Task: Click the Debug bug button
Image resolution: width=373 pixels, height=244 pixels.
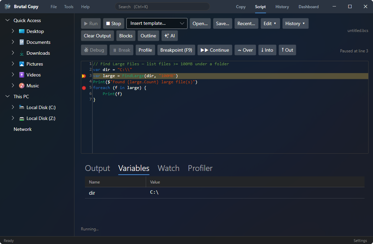Action: [x=94, y=50]
